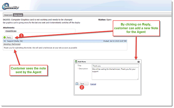Open the image002.jpg attachment
The height and width of the screenshot is (108, 174).
[x=11, y=31]
